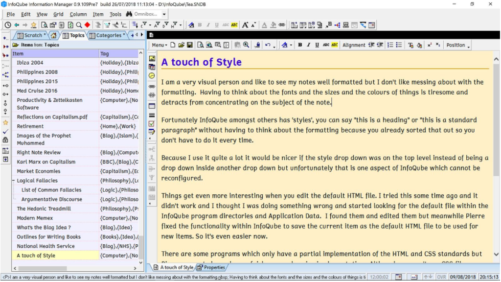Click the grow font large A icon
The image size is (501, 282).
pos(245,25)
